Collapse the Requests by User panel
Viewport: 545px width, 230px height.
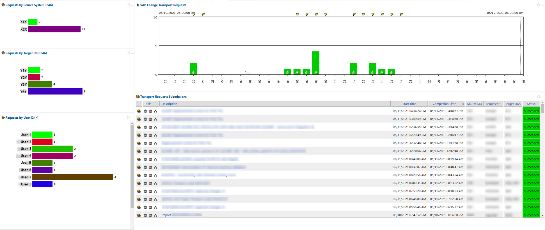[x=132, y=118]
